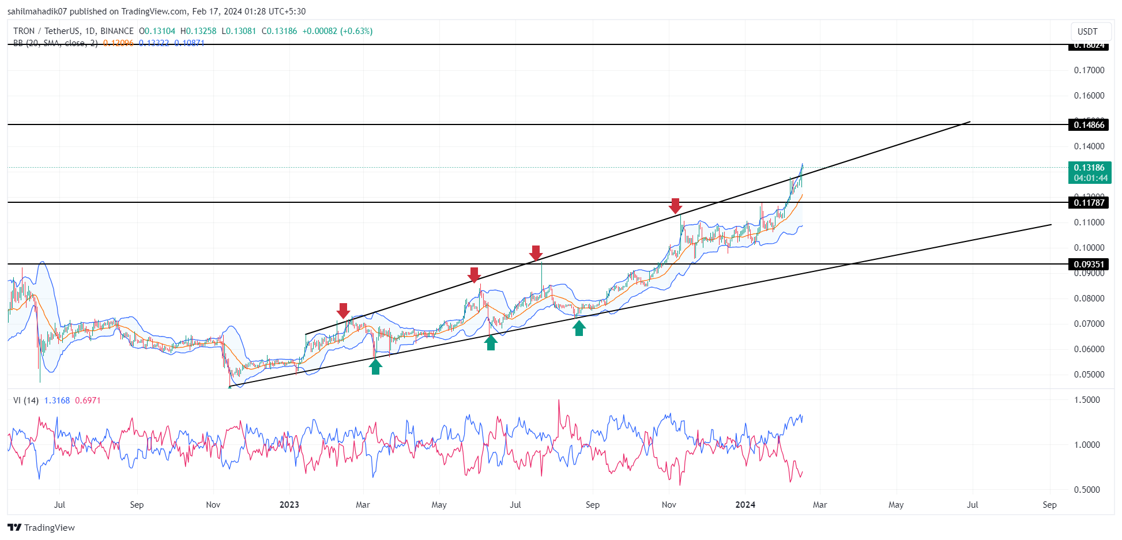
Task: Click the low value L0.13081
Action: pos(239,31)
